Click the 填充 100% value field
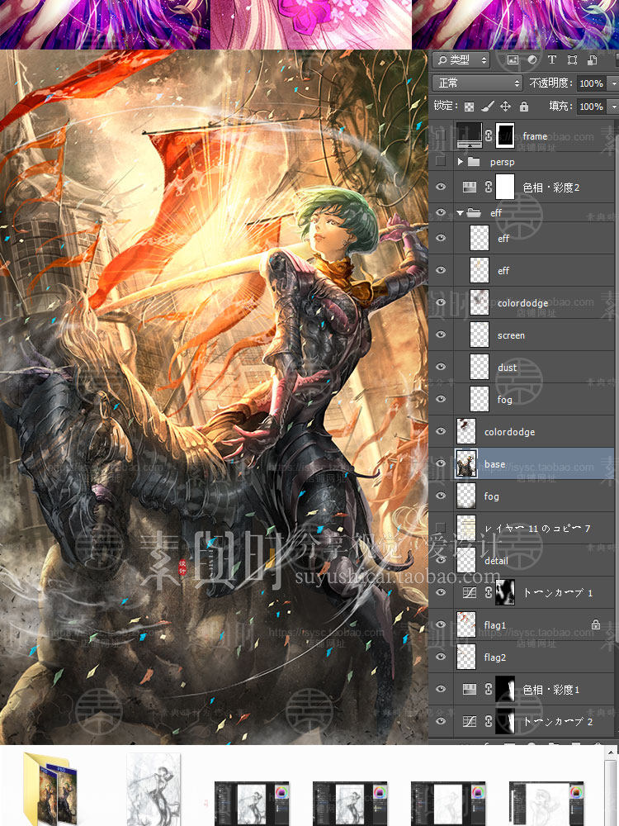The image size is (619, 826). [x=592, y=107]
